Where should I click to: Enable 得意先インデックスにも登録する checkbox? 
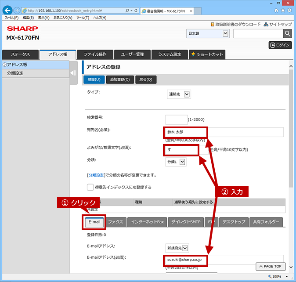(x=90, y=187)
